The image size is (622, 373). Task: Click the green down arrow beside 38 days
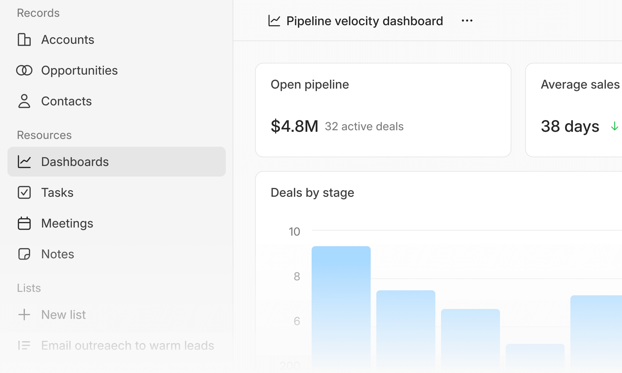coord(615,126)
